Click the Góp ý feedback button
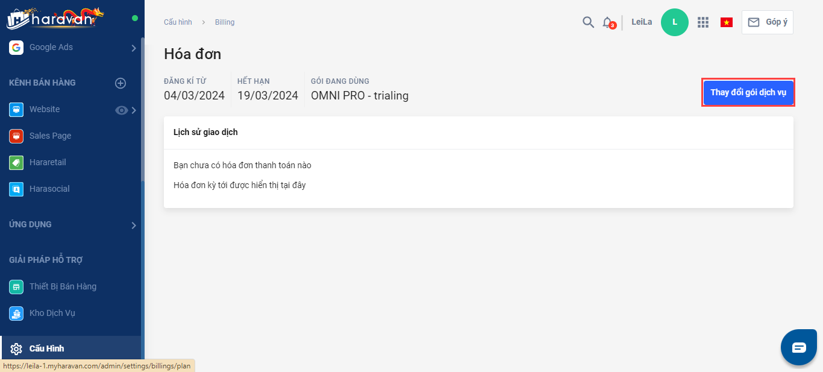 (768, 22)
